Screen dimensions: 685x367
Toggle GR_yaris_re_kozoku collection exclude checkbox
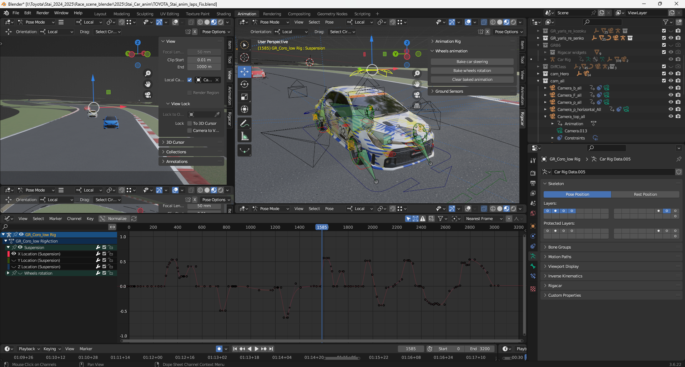pos(664,31)
